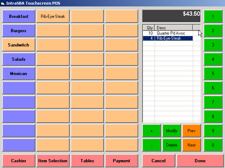
Task: Go to Prev order item
Action: 191,131
